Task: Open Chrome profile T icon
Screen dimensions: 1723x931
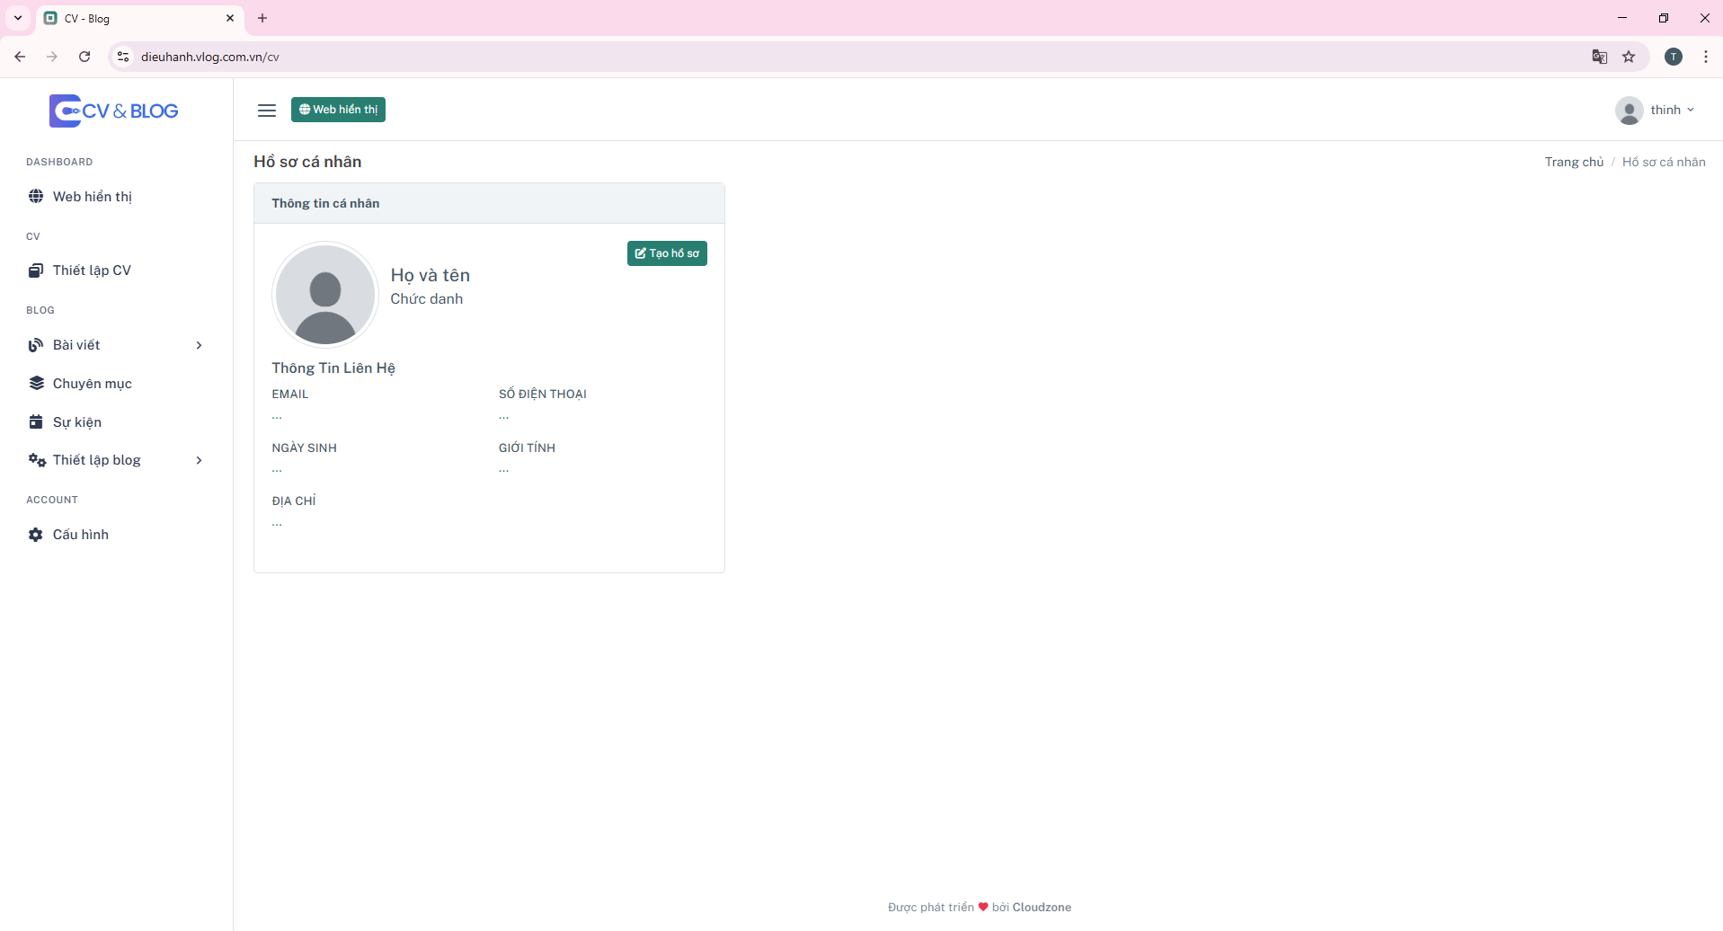Action: (1674, 57)
